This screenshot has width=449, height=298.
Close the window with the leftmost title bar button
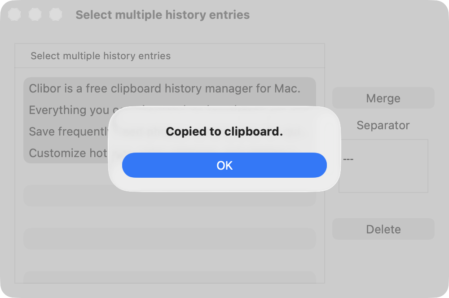[14, 14]
